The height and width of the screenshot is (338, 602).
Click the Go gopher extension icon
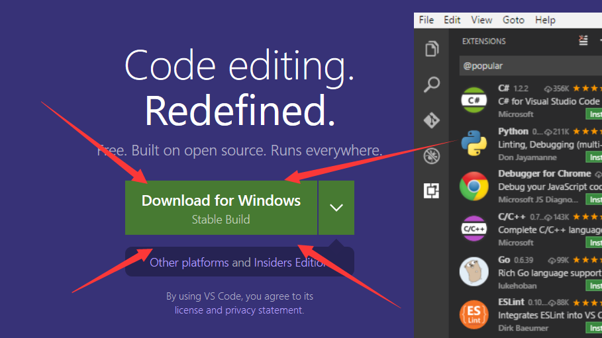pyautogui.click(x=474, y=271)
